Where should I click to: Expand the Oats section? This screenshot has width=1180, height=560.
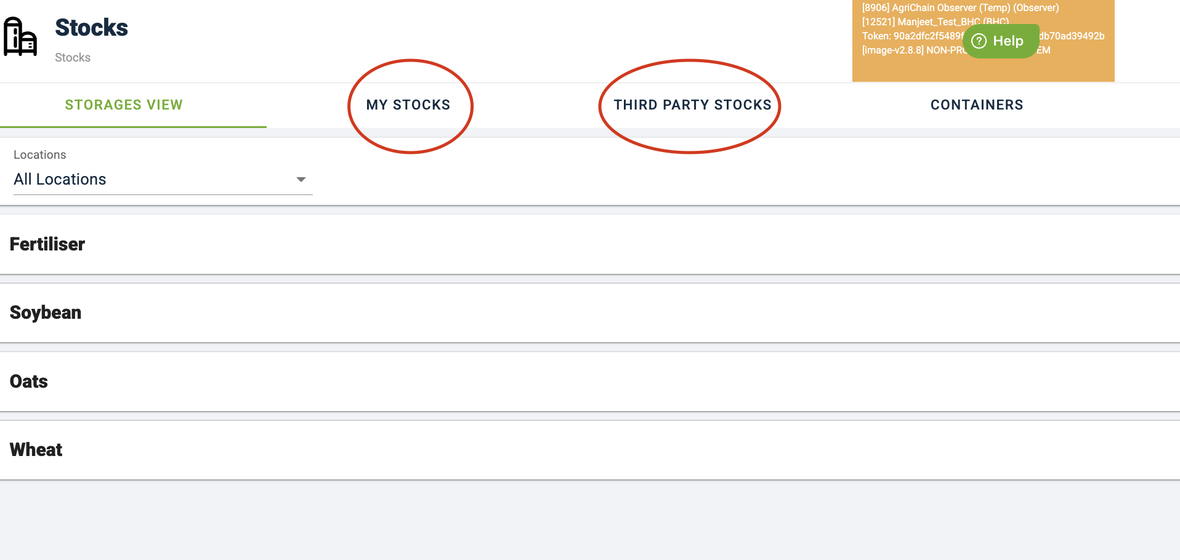coord(590,382)
